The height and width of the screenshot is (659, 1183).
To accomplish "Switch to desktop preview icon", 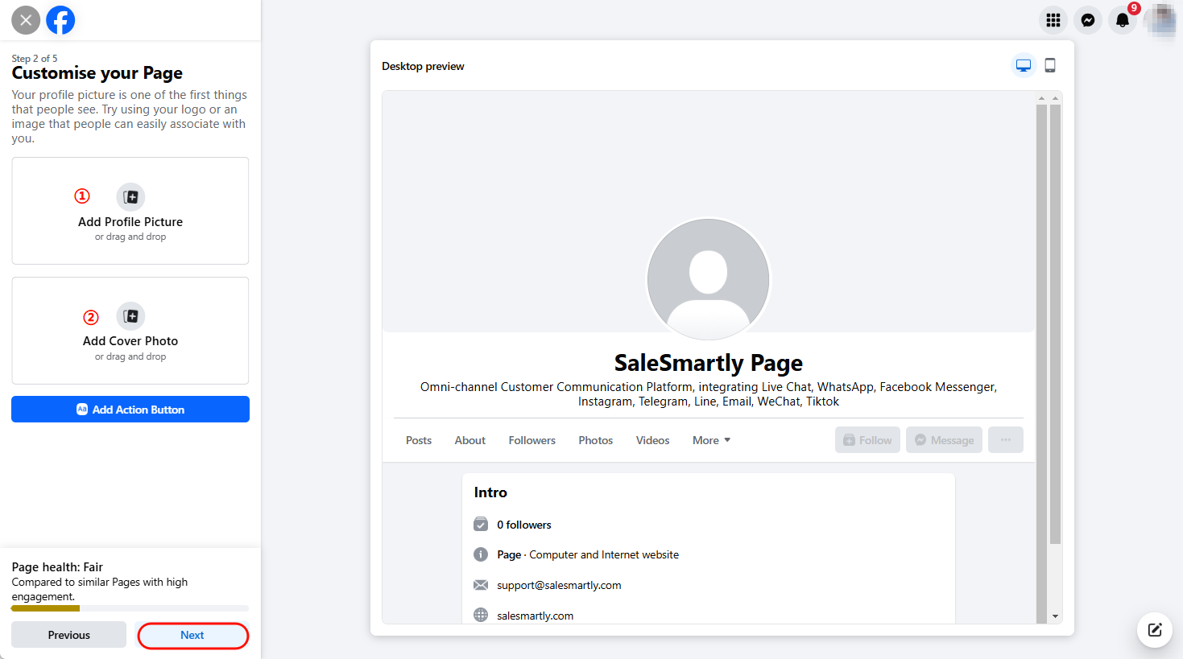I will pyautogui.click(x=1023, y=65).
